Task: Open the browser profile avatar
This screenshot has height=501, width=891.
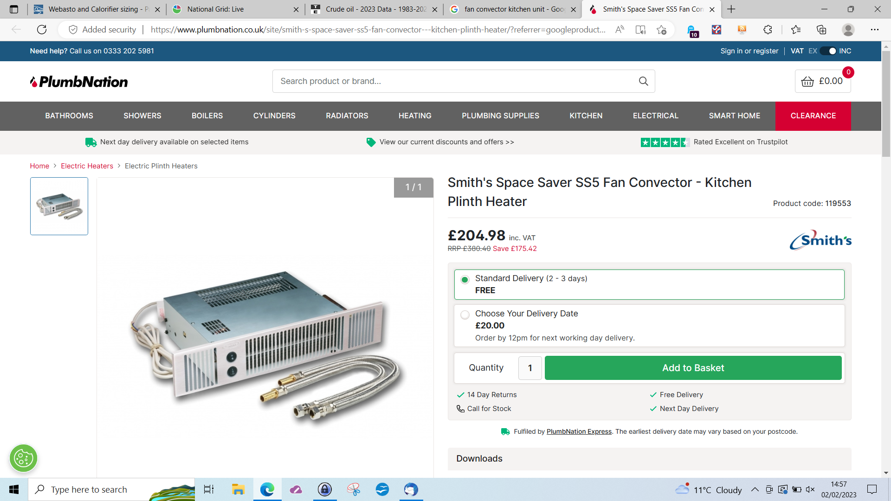Action: coord(848,30)
